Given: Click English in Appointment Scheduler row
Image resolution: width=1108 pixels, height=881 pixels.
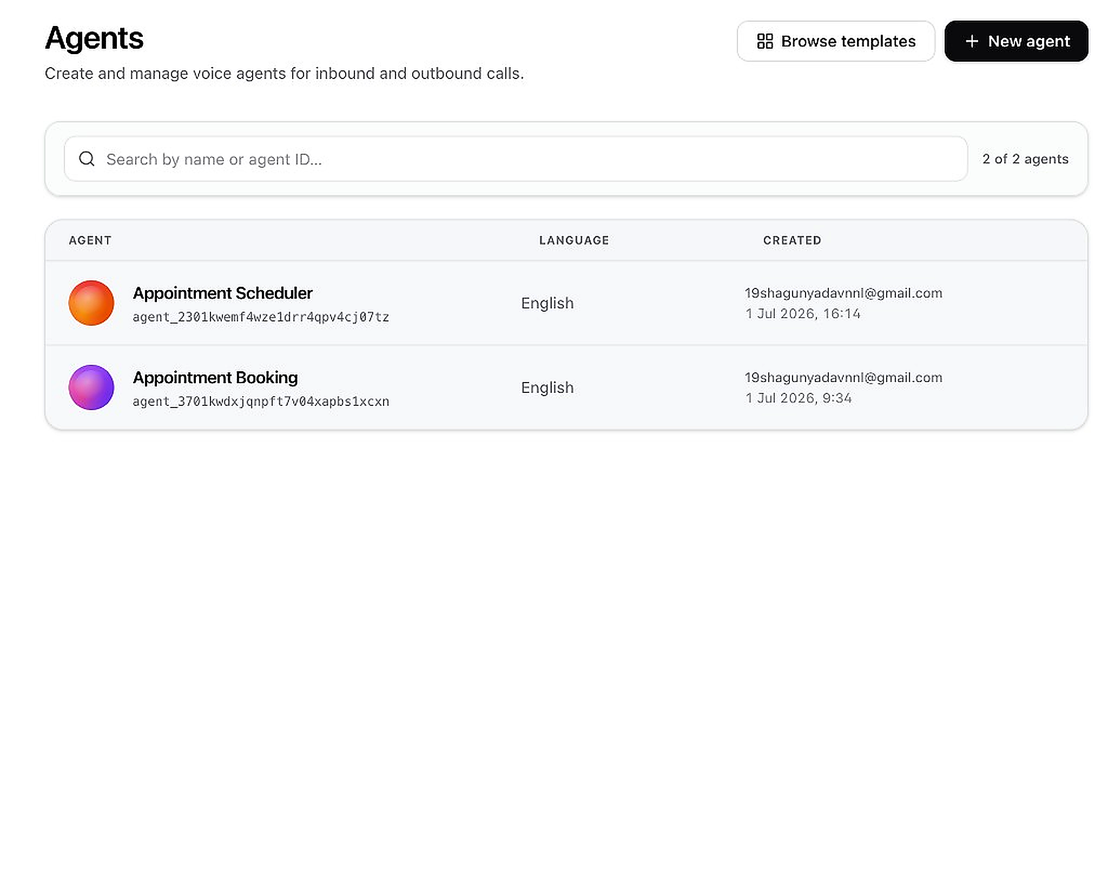Looking at the screenshot, I should (547, 303).
